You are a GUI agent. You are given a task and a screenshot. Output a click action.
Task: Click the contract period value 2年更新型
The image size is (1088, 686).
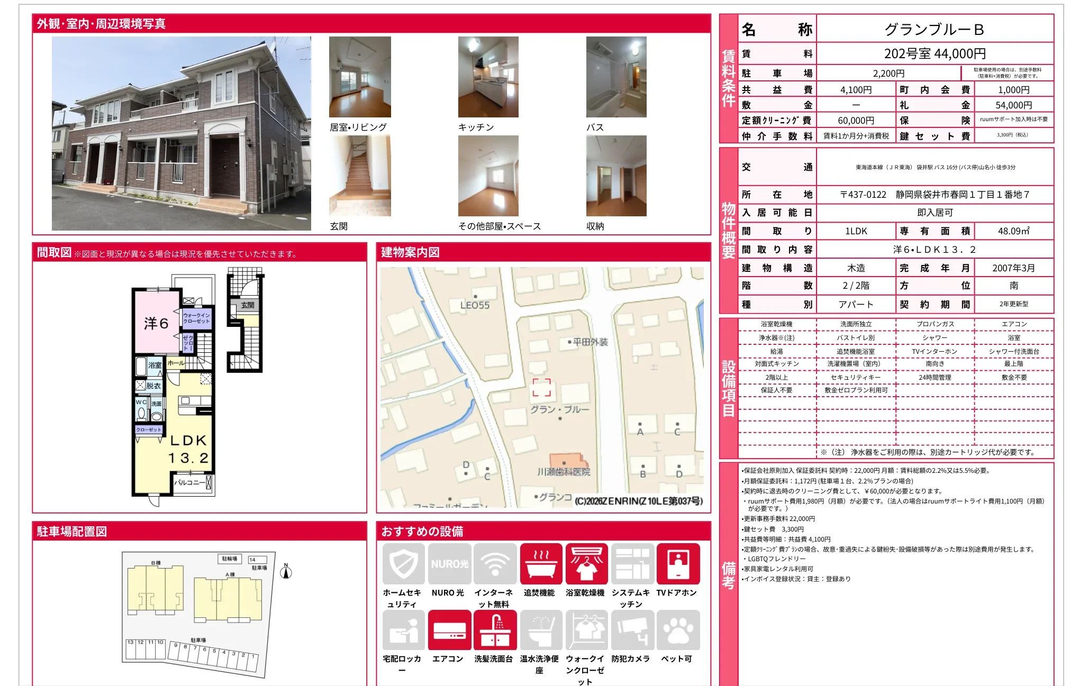(x=1014, y=304)
